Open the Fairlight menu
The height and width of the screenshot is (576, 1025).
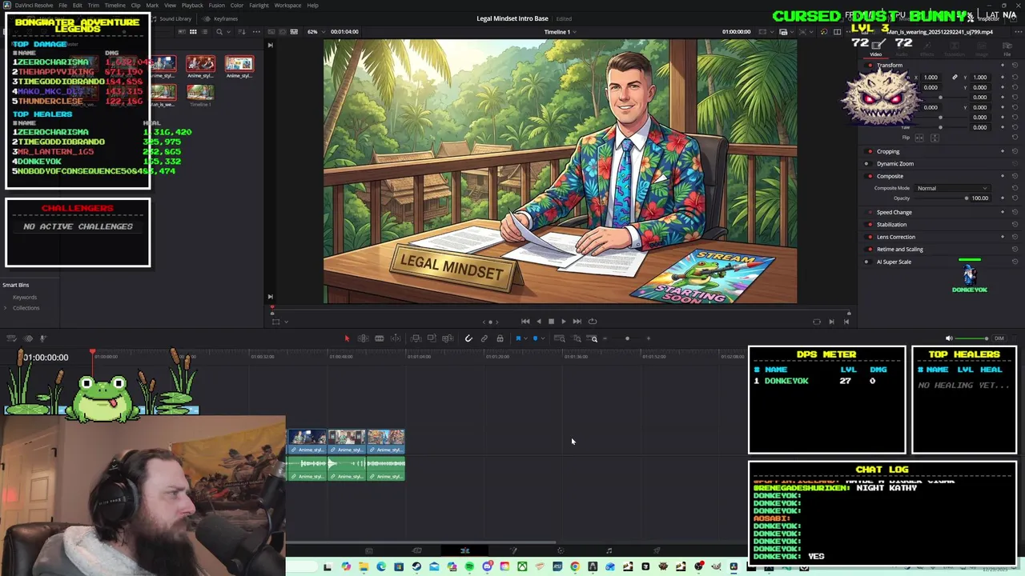click(x=259, y=5)
